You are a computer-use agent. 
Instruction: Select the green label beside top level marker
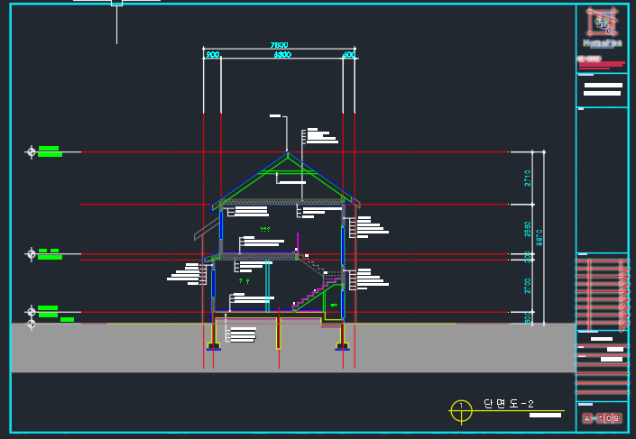click(50, 151)
